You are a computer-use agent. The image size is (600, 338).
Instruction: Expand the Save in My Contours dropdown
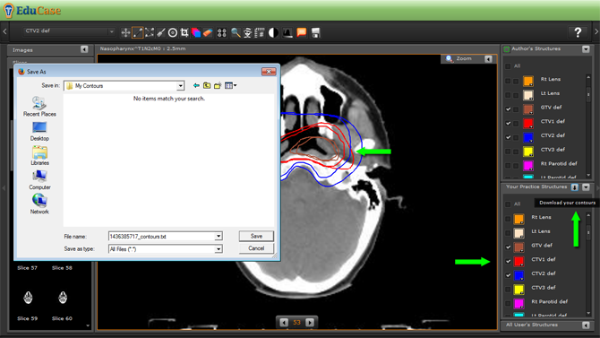180,86
